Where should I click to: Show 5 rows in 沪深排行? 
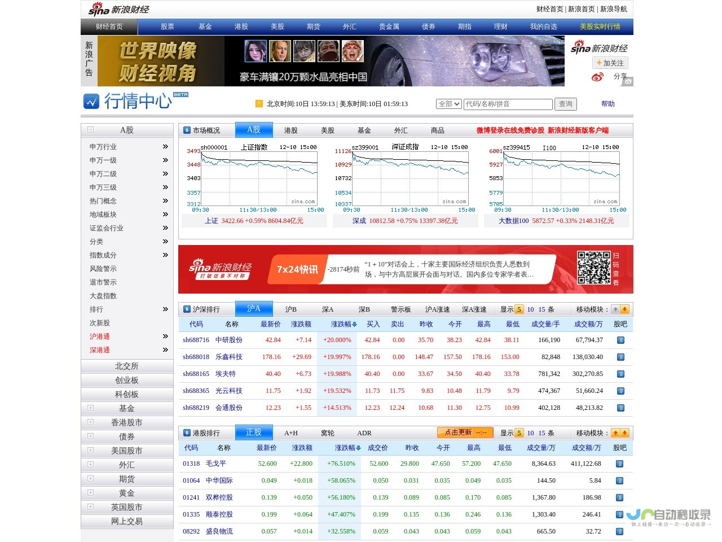[519, 309]
